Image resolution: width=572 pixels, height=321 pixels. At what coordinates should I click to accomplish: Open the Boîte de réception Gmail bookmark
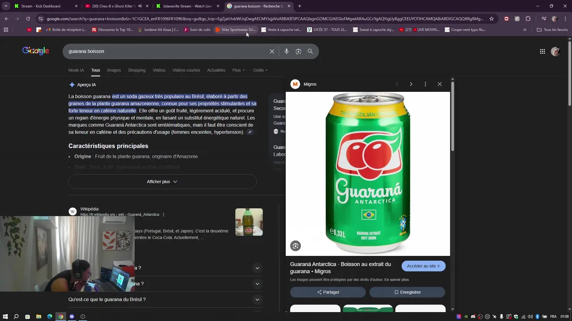pos(66,29)
